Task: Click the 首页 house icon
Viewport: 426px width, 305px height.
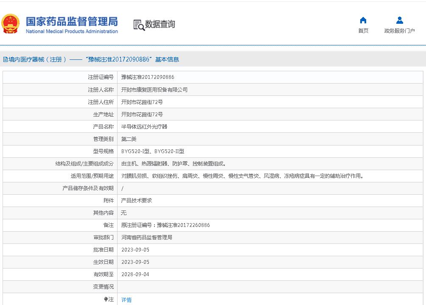Action: [x=363, y=20]
